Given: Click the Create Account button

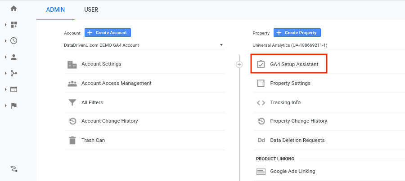Looking at the screenshot, I should (x=108, y=33).
